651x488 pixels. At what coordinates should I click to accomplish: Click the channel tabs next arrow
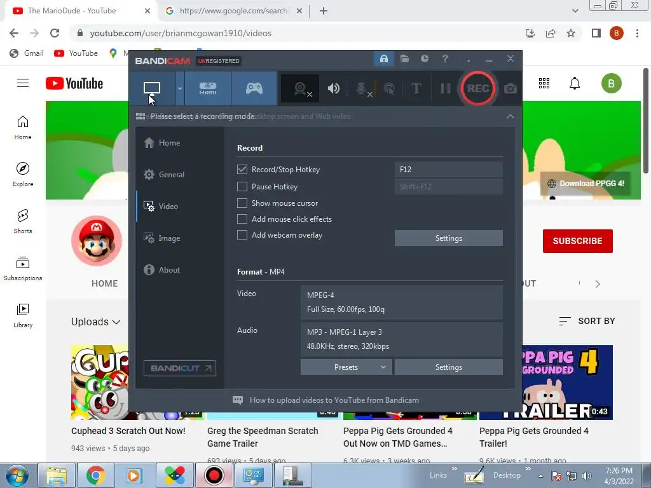[x=598, y=284]
